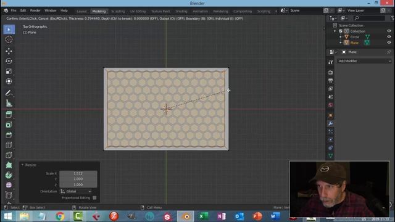Viewport: 395px width, 222px height.
Task: Toggle the Collection exclude checkbox
Action: point(341,31)
